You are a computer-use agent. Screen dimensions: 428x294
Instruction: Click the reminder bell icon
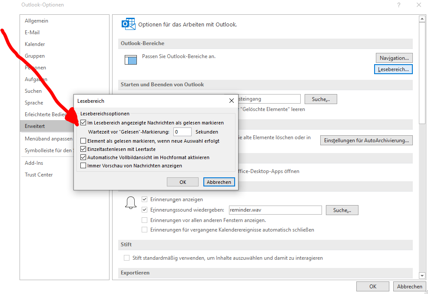131,203
